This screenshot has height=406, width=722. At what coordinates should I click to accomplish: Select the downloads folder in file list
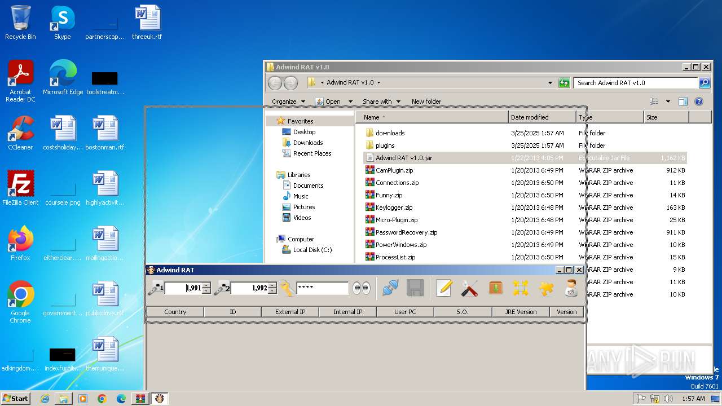click(390, 133)
